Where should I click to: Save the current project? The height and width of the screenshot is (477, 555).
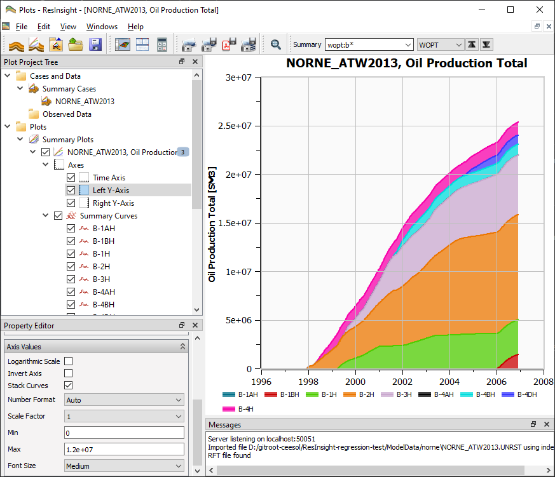95,44
